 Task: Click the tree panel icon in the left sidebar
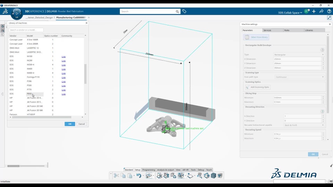pos(2,35)
